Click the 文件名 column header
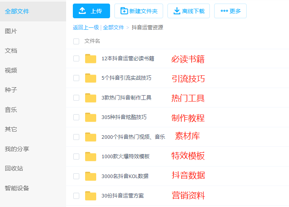The image size is (289, 207). pos(92,41)
